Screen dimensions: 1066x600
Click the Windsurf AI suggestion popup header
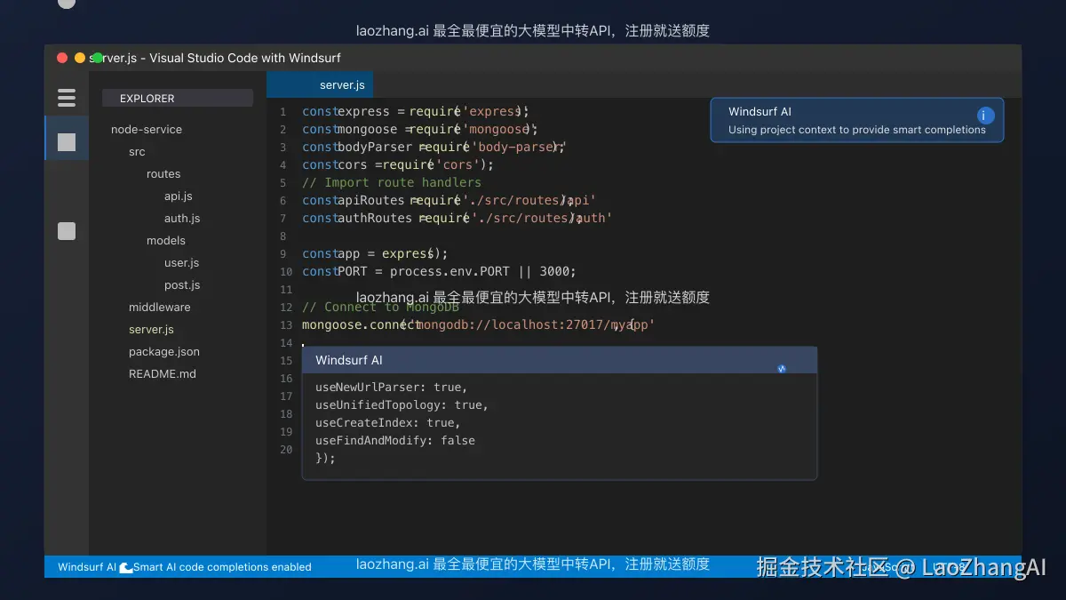560,360
